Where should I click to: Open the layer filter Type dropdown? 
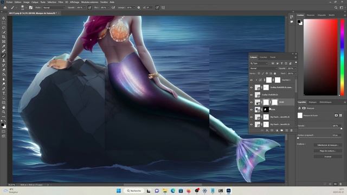259,63
